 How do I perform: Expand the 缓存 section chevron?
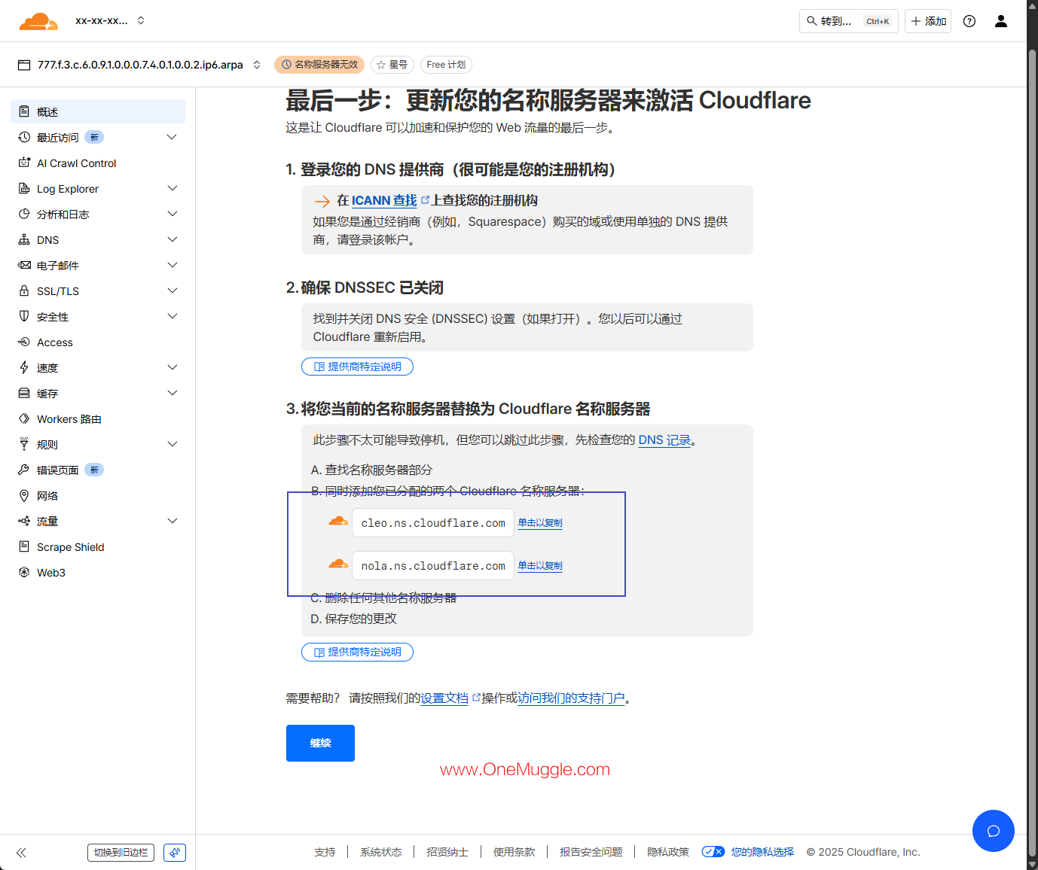(172, 393)
